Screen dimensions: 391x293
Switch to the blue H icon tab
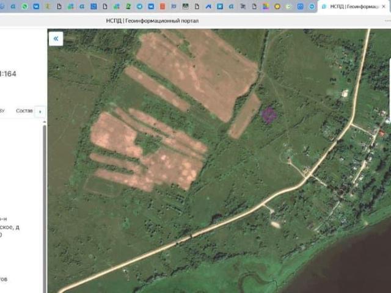220,7
